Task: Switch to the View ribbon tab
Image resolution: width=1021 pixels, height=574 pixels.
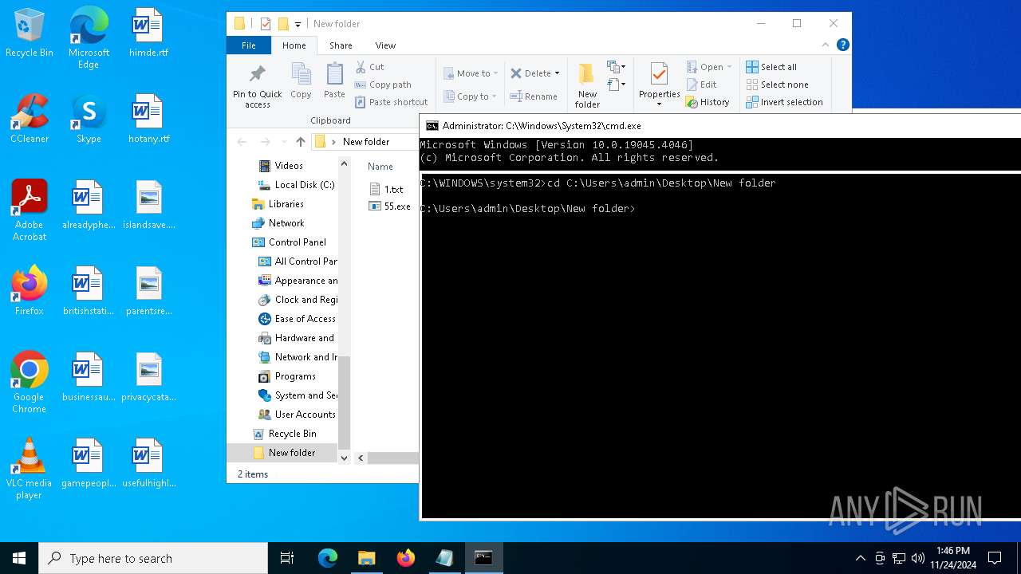Action: (385, 45)
